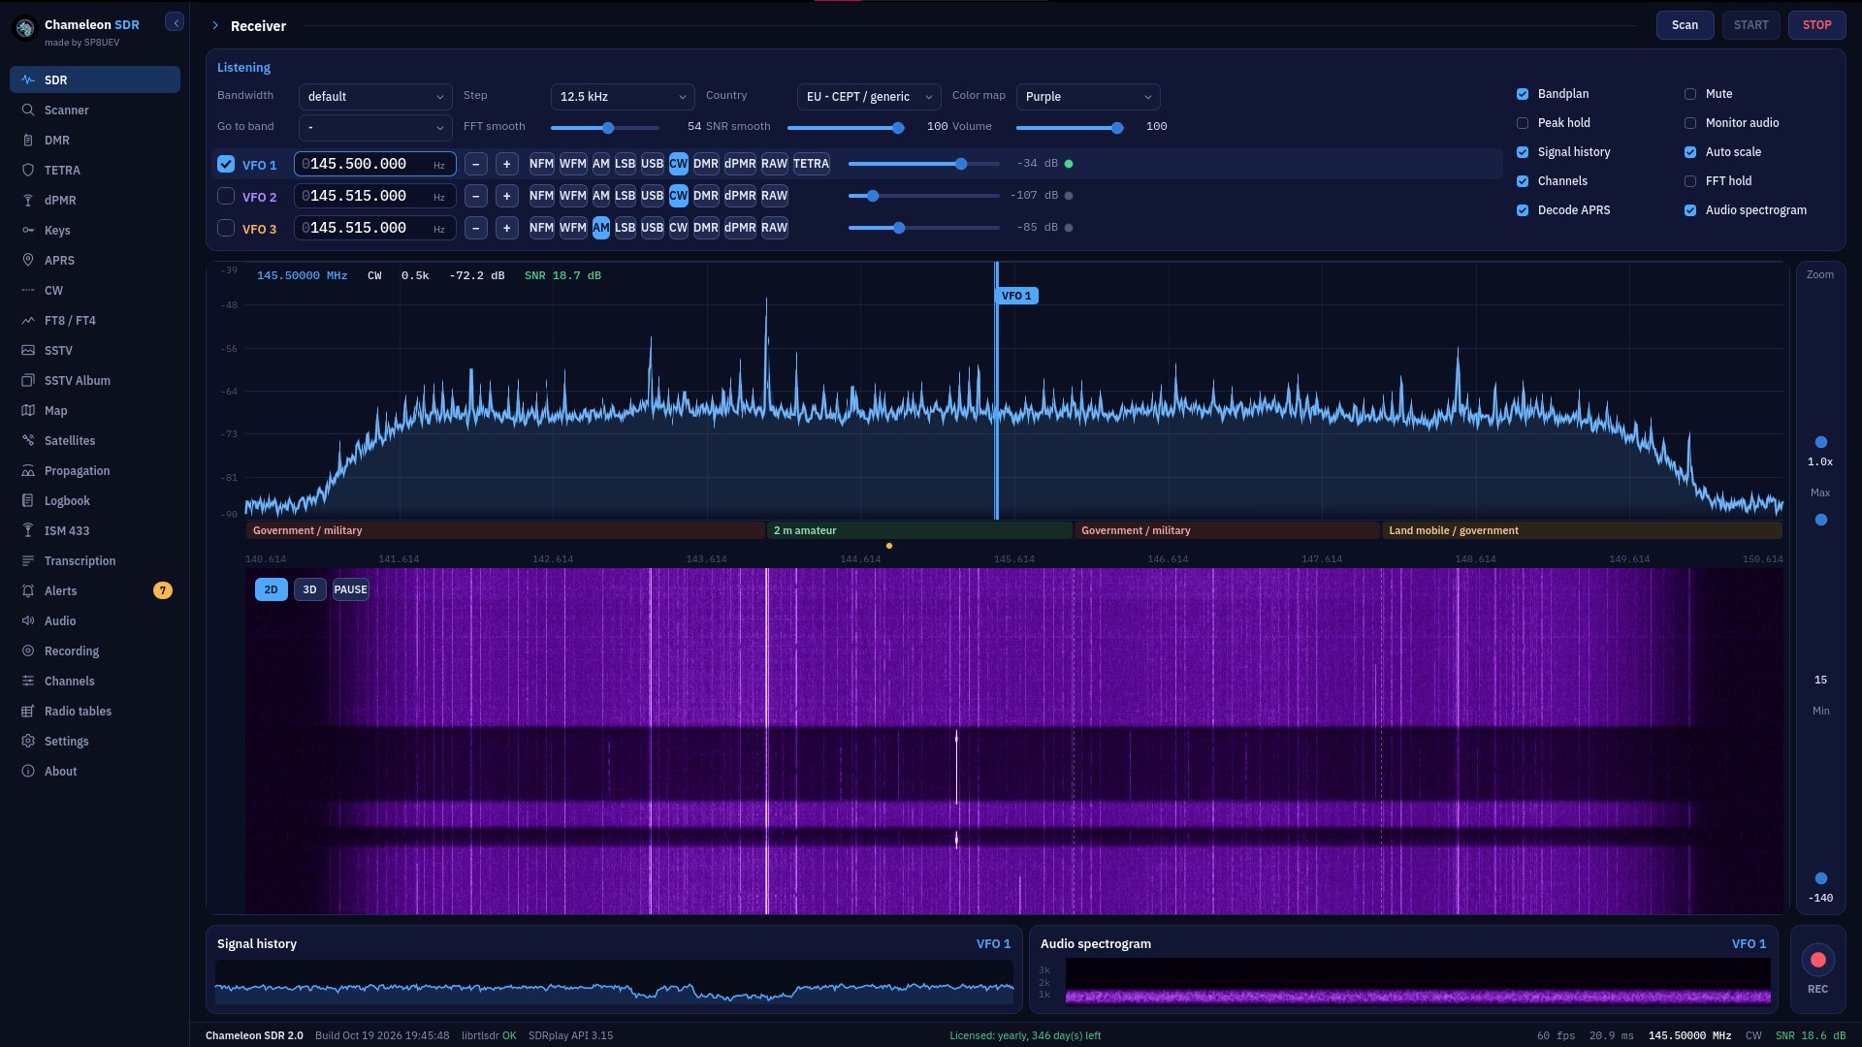Screen dimensions: 1862x1047
Task: Click the VFO 3 frequency input field
Action: coord(374,228)
